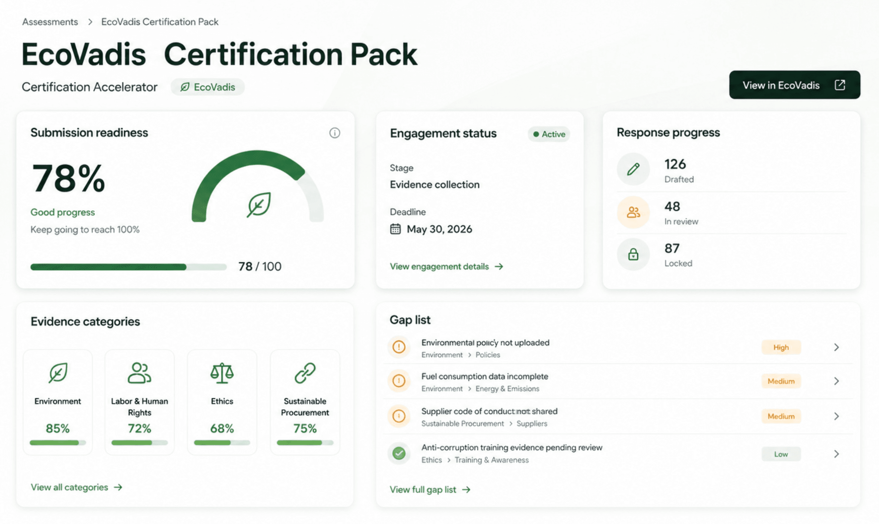This screenshot has height=524, width=879.
Task: Expand the Fuel consumption data incomplete chevron
Action: pos(836,381)
